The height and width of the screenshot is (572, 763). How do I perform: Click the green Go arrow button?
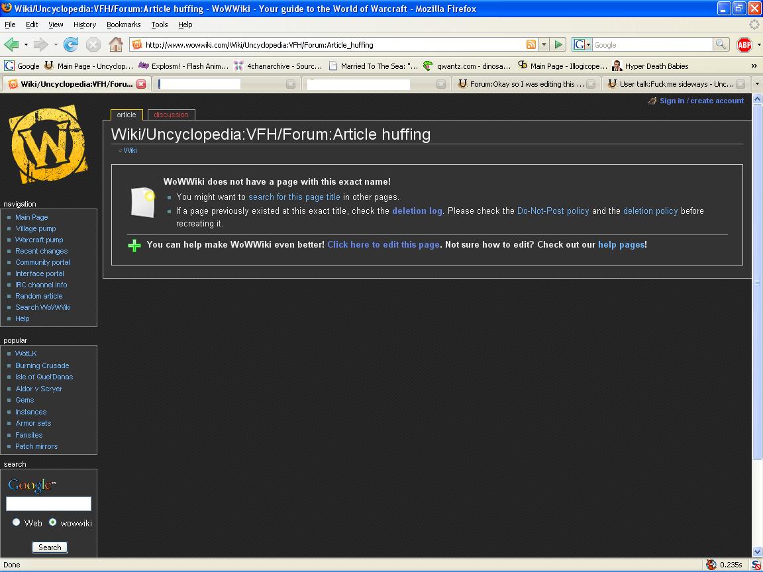click(x=558, y=44)
